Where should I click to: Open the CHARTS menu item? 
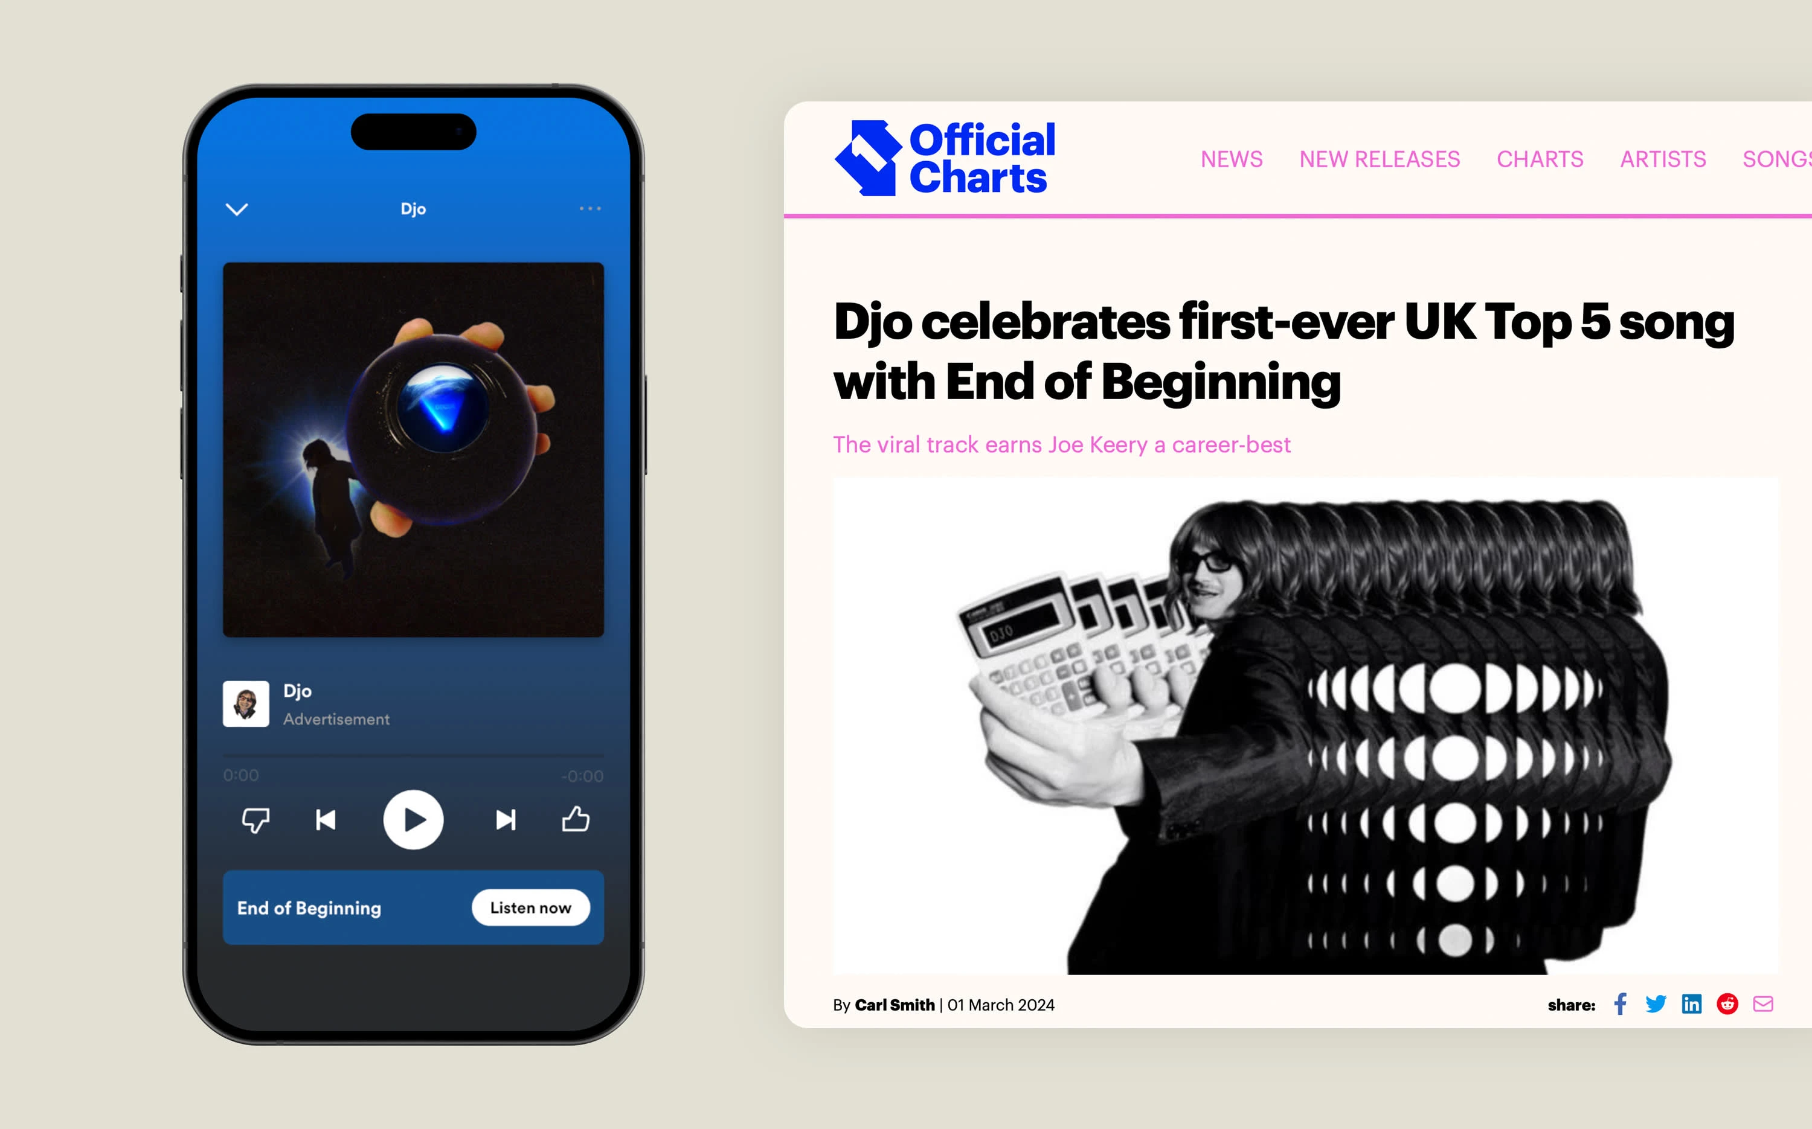pyautogui.click(x=1541, y=159)
